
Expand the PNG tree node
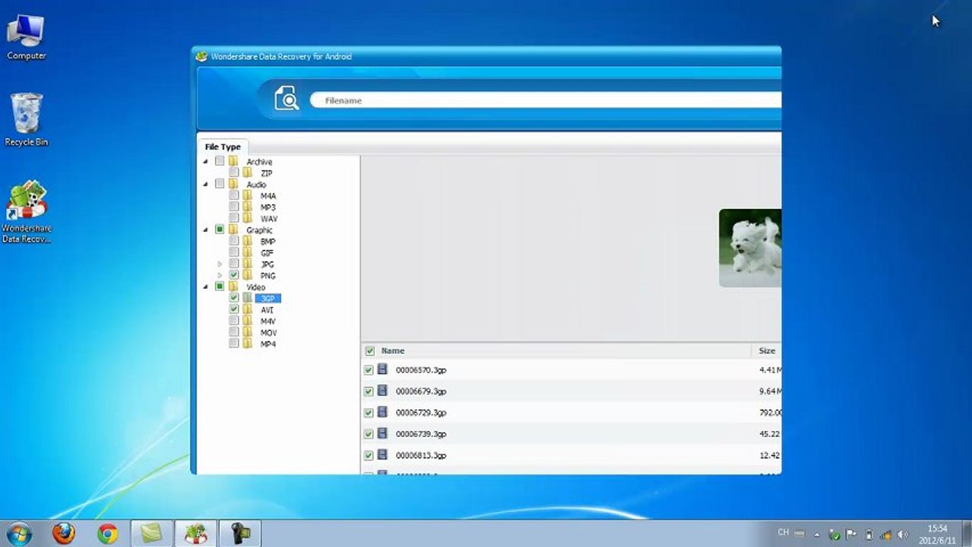tap(220, 276)
